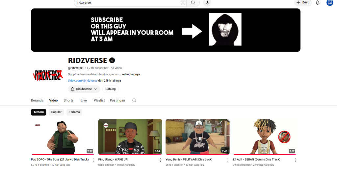Click the @ridzverse channel handle

[75, 68]
